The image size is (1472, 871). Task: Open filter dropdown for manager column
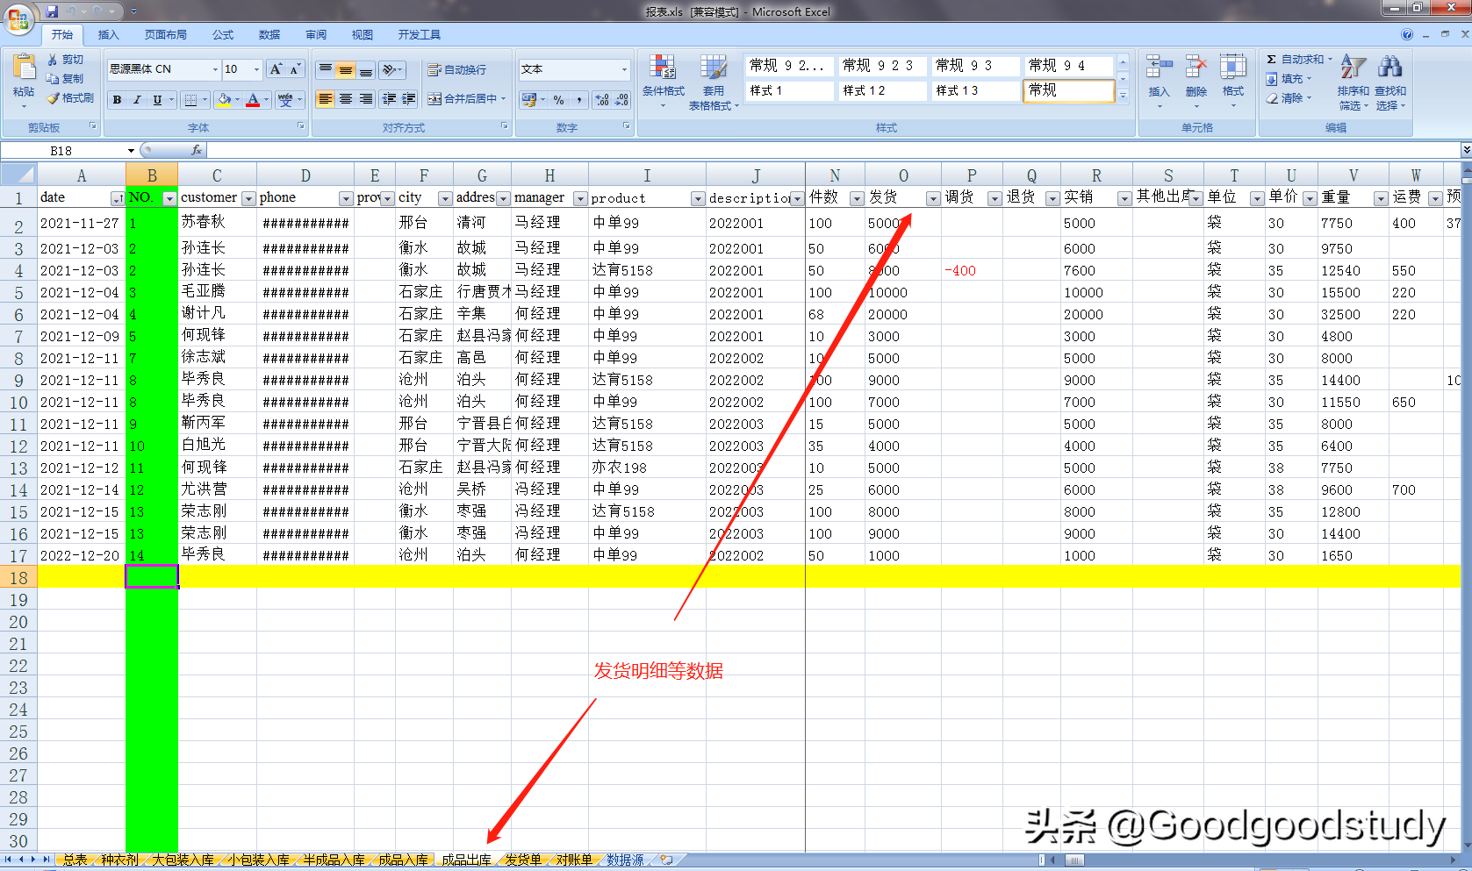(x=579, y=198)
